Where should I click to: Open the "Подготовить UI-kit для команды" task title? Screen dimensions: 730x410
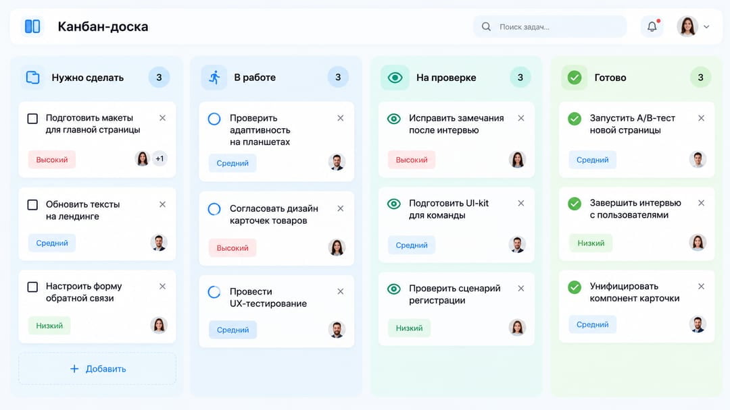449,210
